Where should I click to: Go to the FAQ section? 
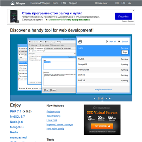coord(64,3)
